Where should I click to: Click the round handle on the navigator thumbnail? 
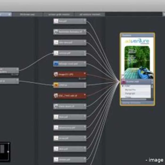click(x=8, y=151)
